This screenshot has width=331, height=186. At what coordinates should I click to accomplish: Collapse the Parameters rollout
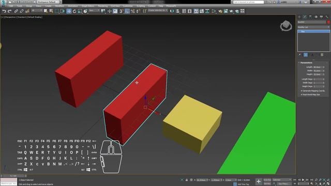[x=306, y=63]
